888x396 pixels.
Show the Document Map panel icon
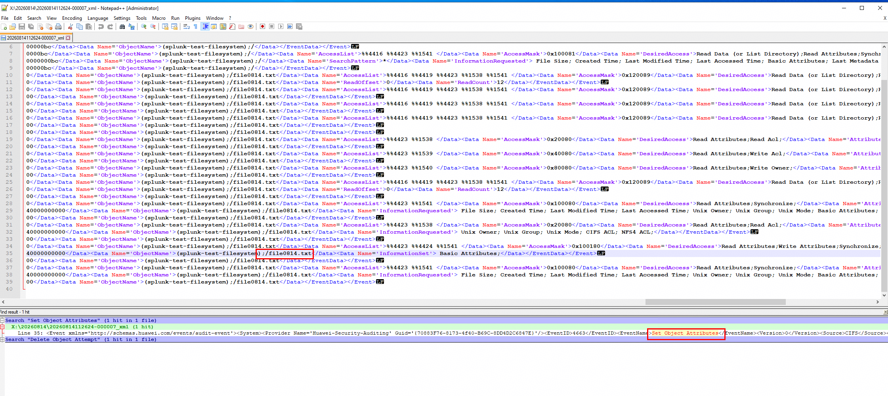pos(223,27)
